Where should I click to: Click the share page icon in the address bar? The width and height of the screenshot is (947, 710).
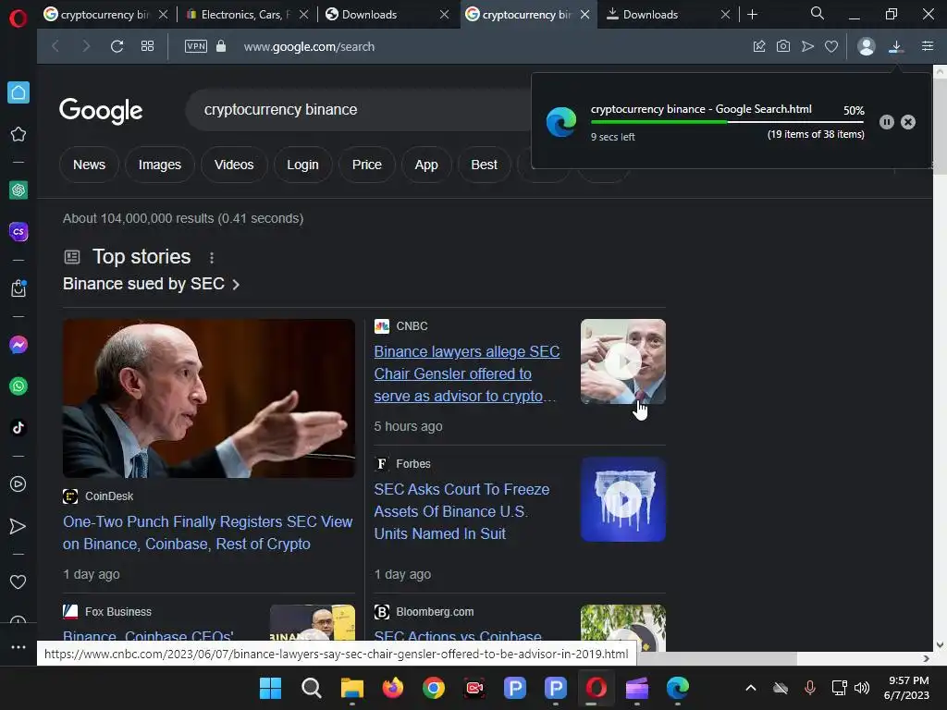(759, 46)
